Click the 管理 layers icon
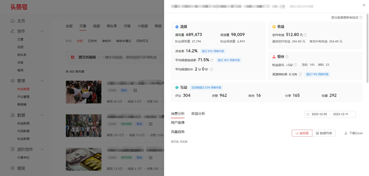This screenshot has height=176, width=369. point(13,81)
